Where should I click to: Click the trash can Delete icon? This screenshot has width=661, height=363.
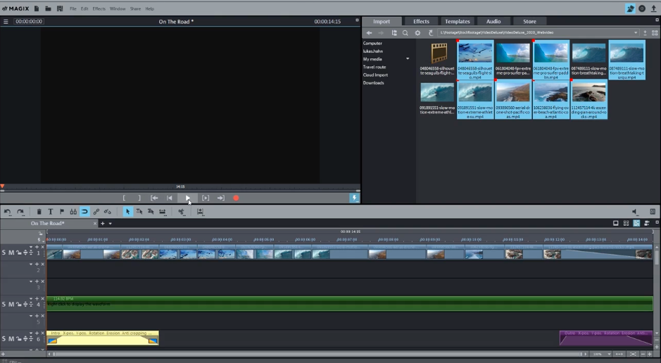39,212
